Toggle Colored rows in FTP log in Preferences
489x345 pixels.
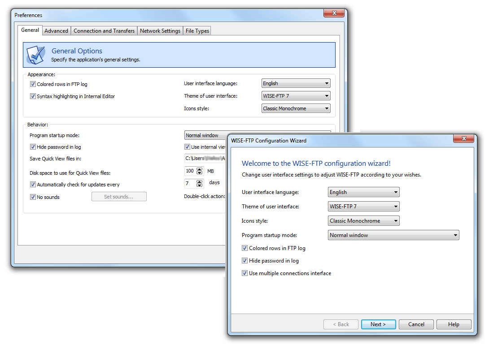[x=33, y=84]
